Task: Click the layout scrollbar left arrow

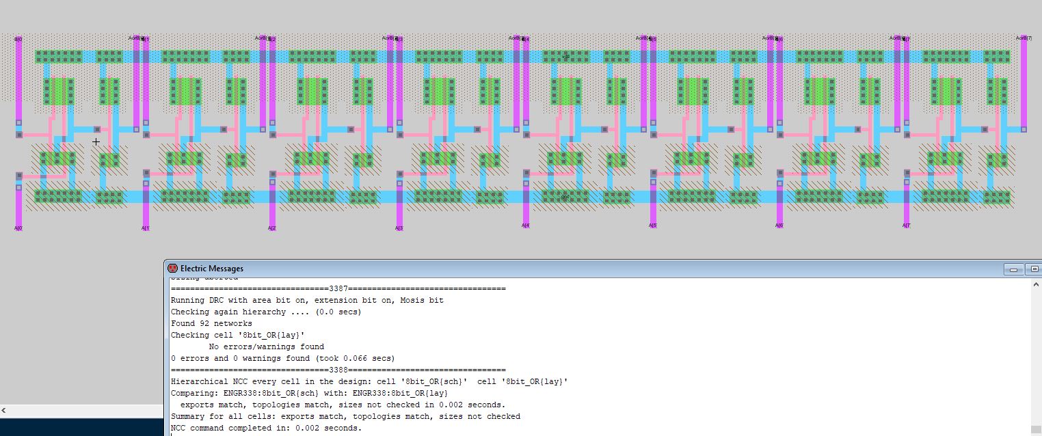Action: pyautogui.click(x=4, y=411)
